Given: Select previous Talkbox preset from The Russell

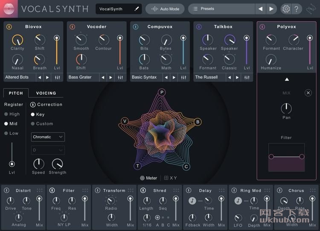Looking at the screenshot, I should coord(230,77).
